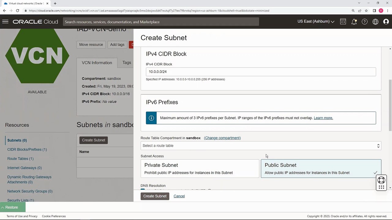Open the Cookie Preferences link

pos(54,216)
